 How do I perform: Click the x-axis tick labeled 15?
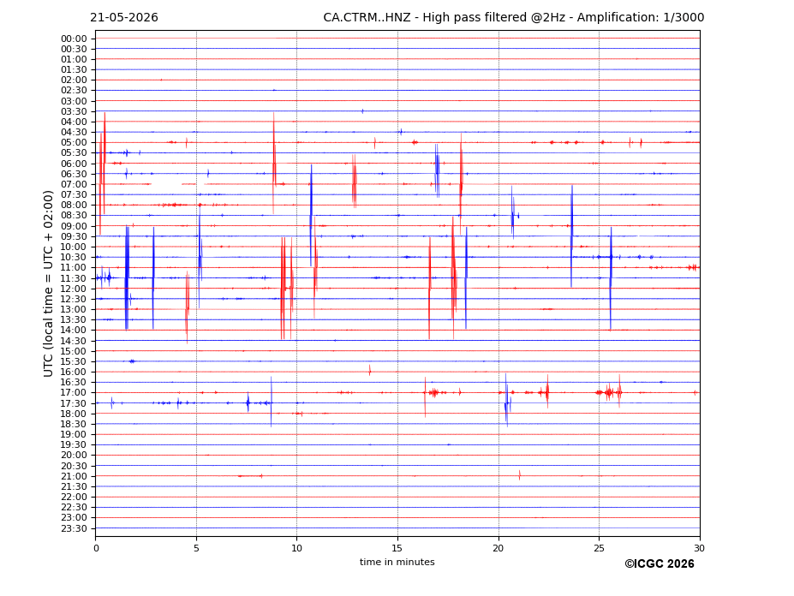coord(397,548)
